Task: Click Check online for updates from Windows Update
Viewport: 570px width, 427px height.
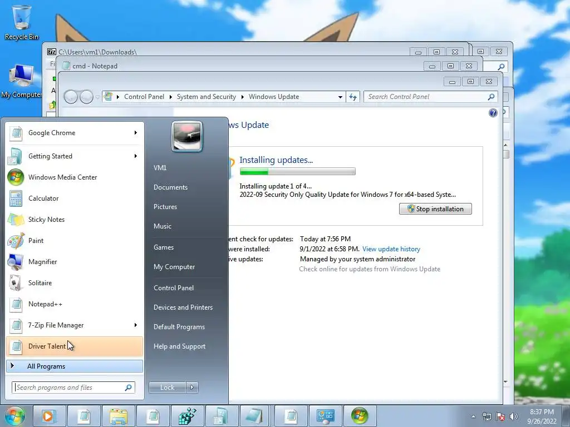Action: [x=370, y=269]
